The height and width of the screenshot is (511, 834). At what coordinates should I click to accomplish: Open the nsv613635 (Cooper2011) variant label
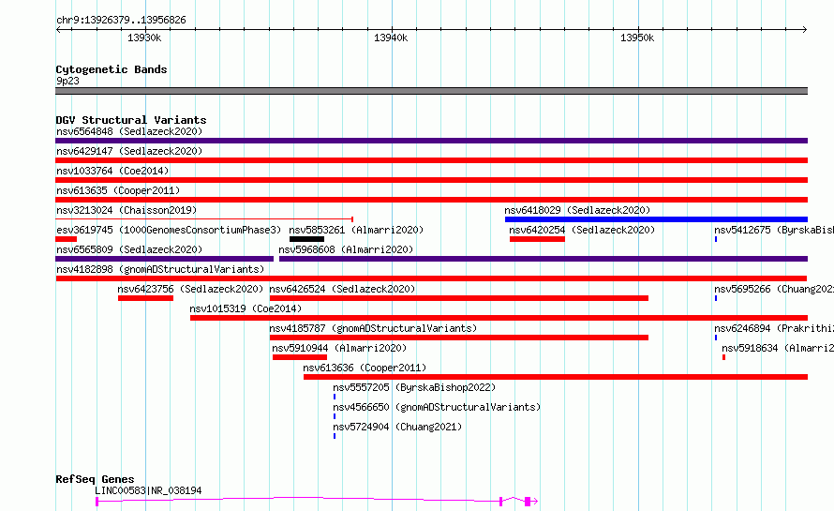(x=118, y=190)
